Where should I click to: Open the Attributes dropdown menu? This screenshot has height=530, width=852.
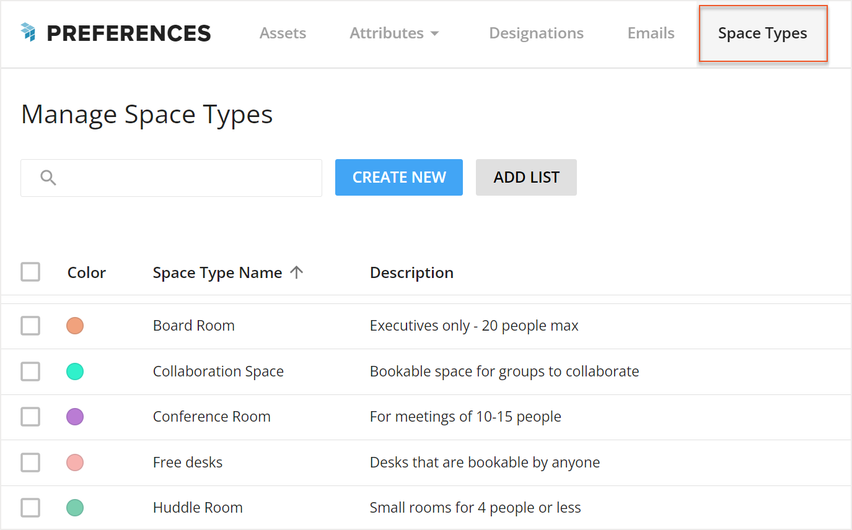pyautogui.click(x=394, y=33)
